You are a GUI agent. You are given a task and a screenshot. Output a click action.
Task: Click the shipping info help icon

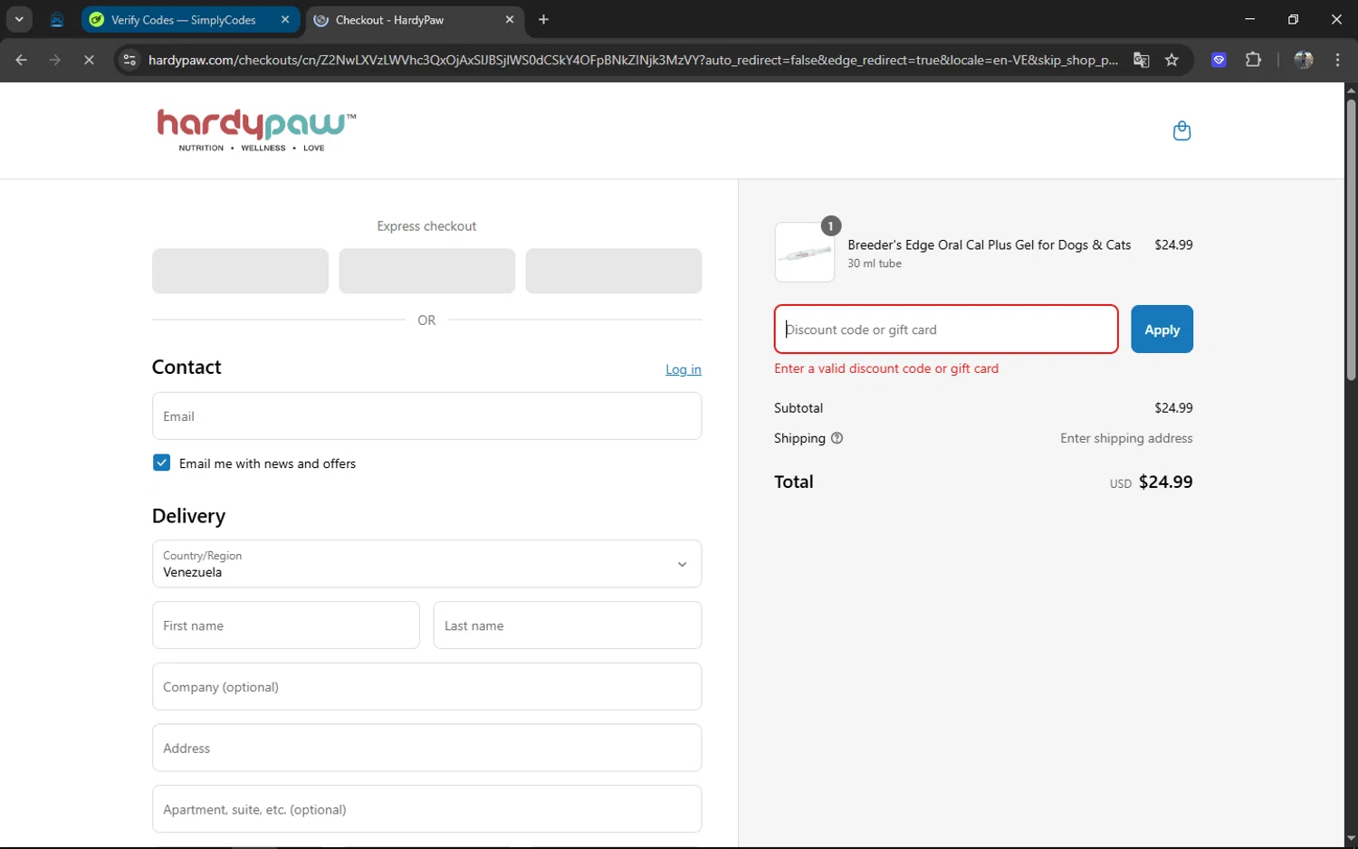click(x=837, y=438)
